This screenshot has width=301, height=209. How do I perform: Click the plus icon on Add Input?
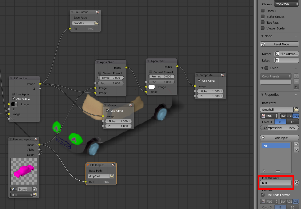[263, 138]
